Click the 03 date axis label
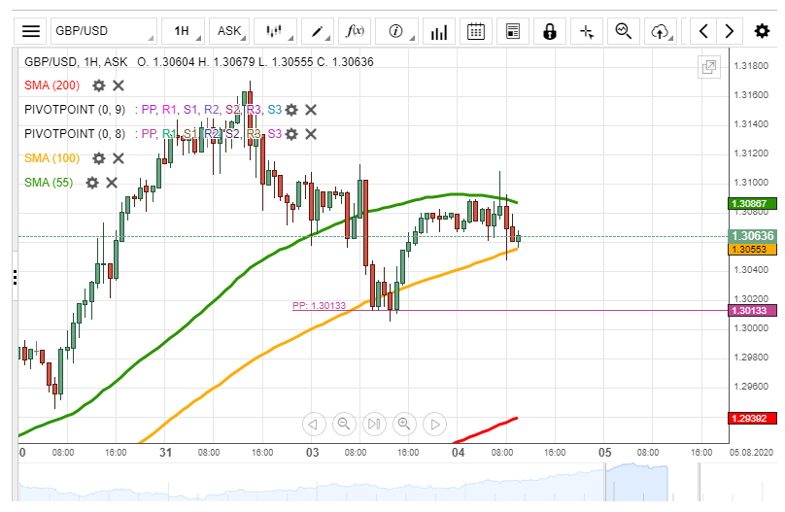 (x=313, y=453)
